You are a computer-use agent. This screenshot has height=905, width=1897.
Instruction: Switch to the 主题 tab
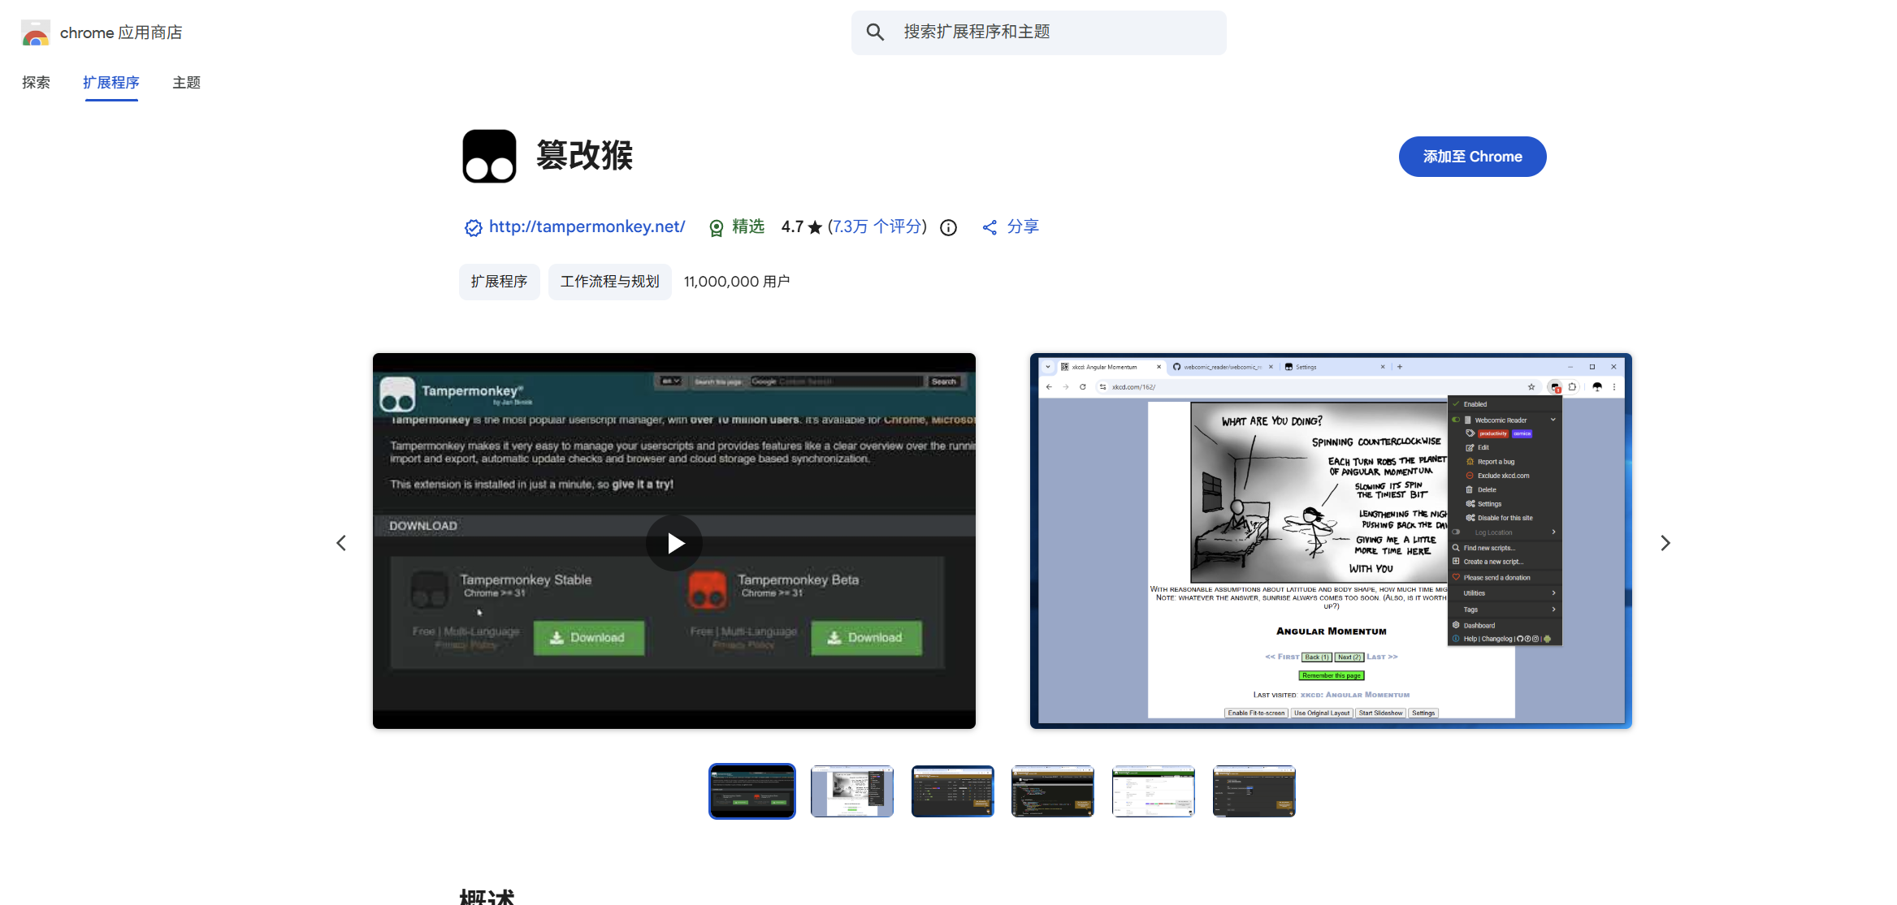tap(186, 83)
